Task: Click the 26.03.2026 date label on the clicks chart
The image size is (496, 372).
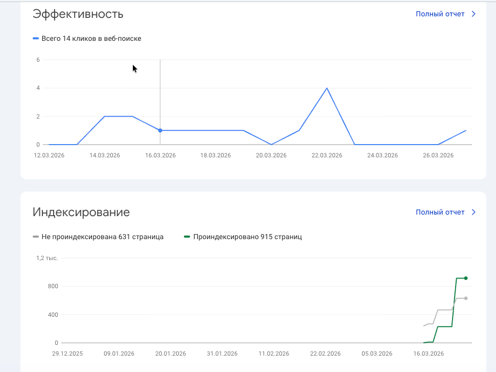Action: (438, 155)
